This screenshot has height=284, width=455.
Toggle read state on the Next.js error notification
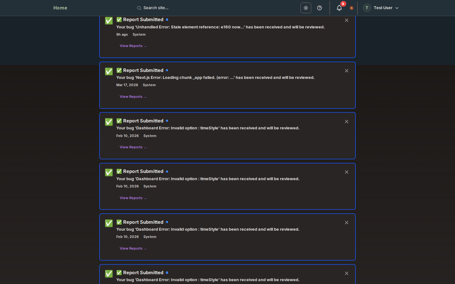click(x=167, y=70)
